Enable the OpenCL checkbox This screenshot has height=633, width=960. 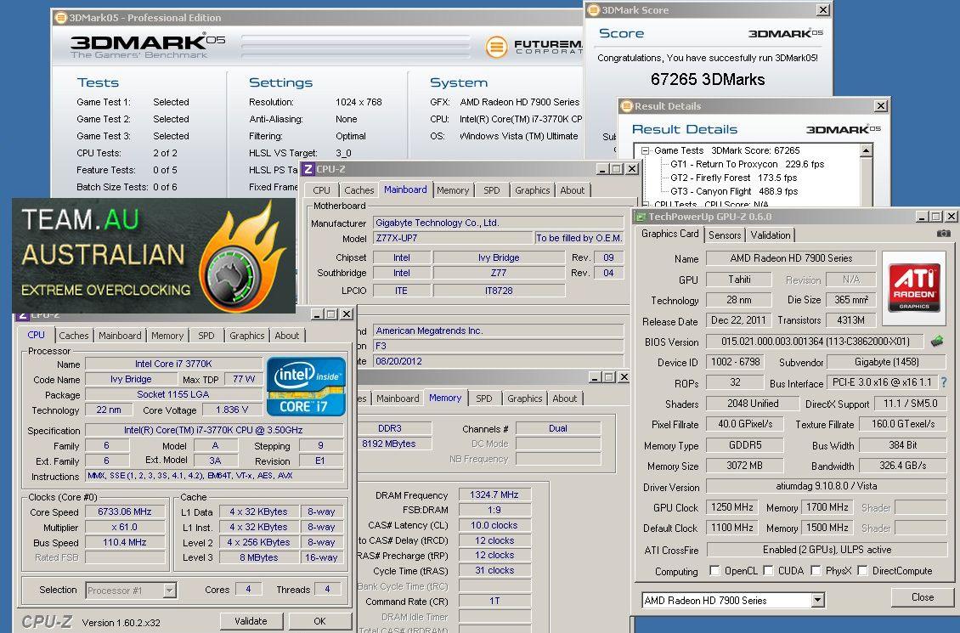click(714, 571)
